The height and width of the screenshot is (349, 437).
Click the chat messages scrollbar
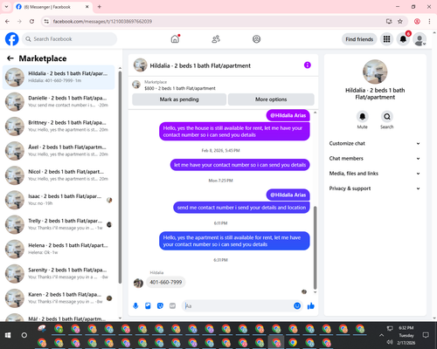click(x=315, y=247)
